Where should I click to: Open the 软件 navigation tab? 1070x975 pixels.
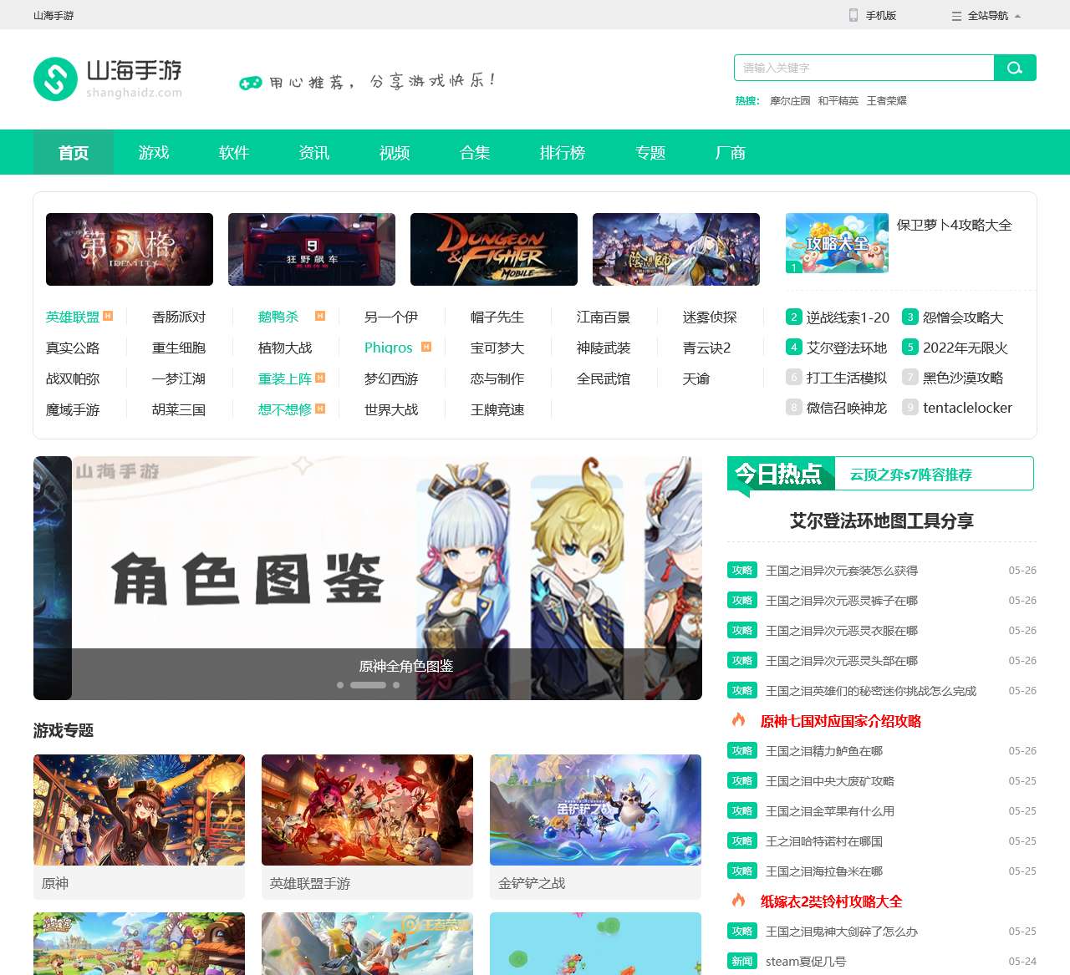point(234,152)
